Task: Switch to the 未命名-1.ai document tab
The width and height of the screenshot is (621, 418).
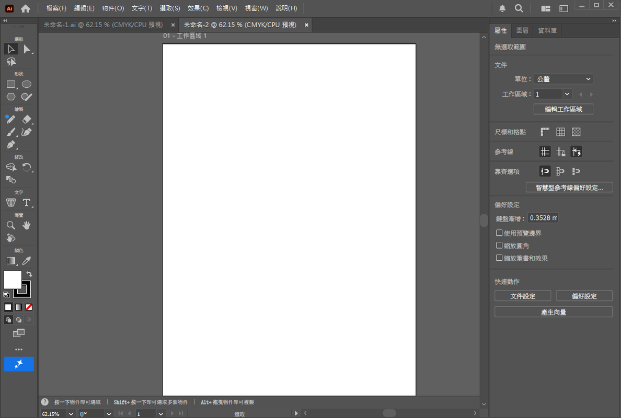Action: coord(103,25)
